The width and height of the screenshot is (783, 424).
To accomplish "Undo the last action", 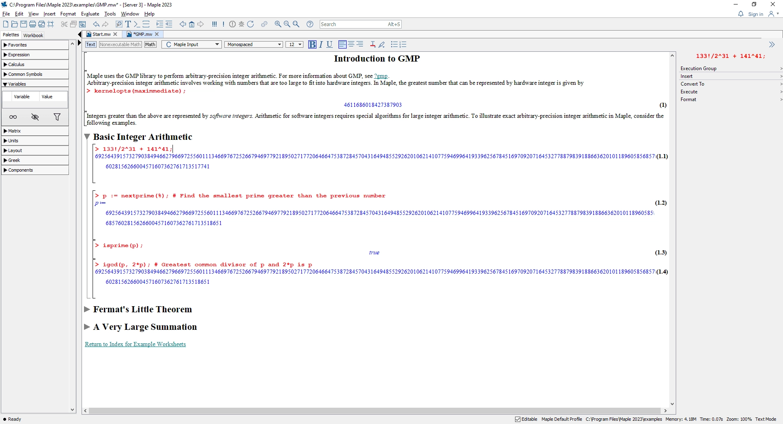I will [x=96, y=24].
